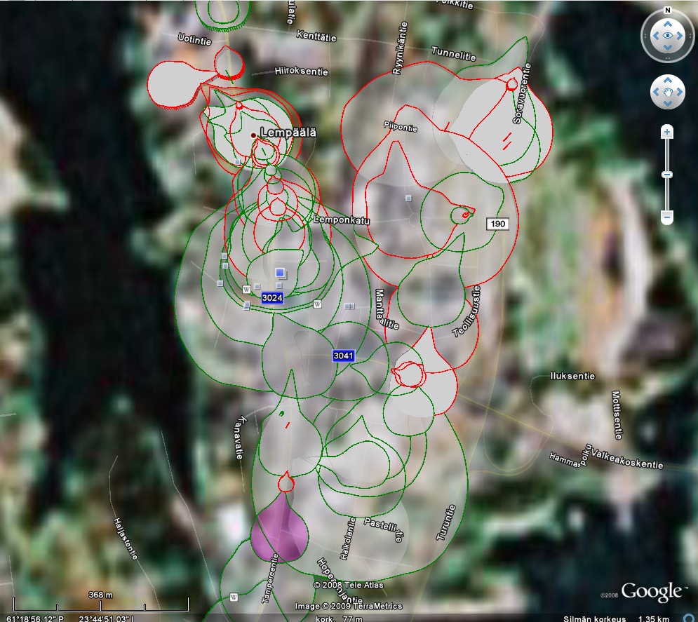Click the Soravuorentie street label
The width and height of the screenshot is (698, 622).
pos(522,93)
